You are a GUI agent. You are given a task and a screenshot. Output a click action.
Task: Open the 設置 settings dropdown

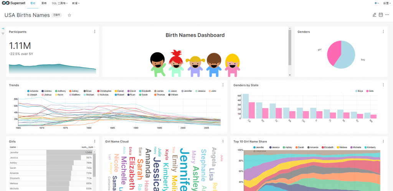tap(386, 3)
